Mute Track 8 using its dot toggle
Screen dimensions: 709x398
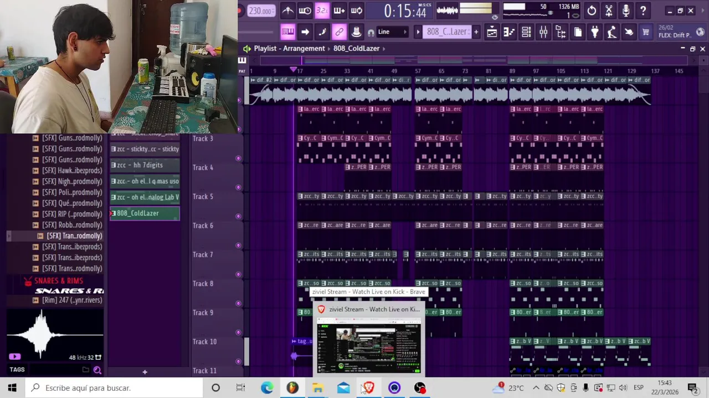pyautogui.click(x=238, y=303)
